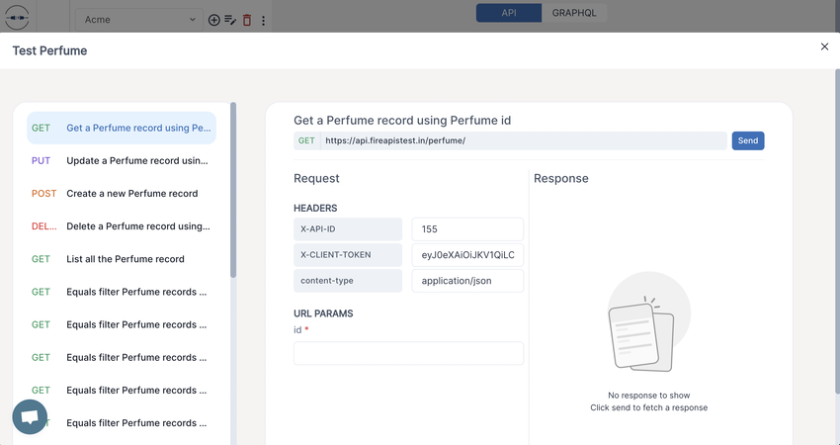The image size is (840, 445).
Task: Click the URL PARAMS section label
Action: coord(323,313)
